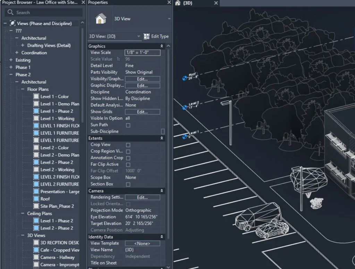Enable the Section Box checkbox
The width and height of the screenshot is (355, 269).
[128, 184]
